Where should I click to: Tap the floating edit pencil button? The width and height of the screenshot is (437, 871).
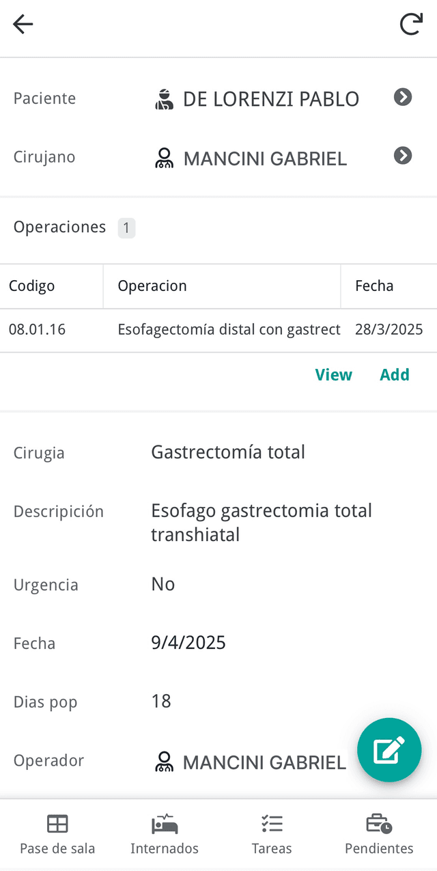[389, 750]
